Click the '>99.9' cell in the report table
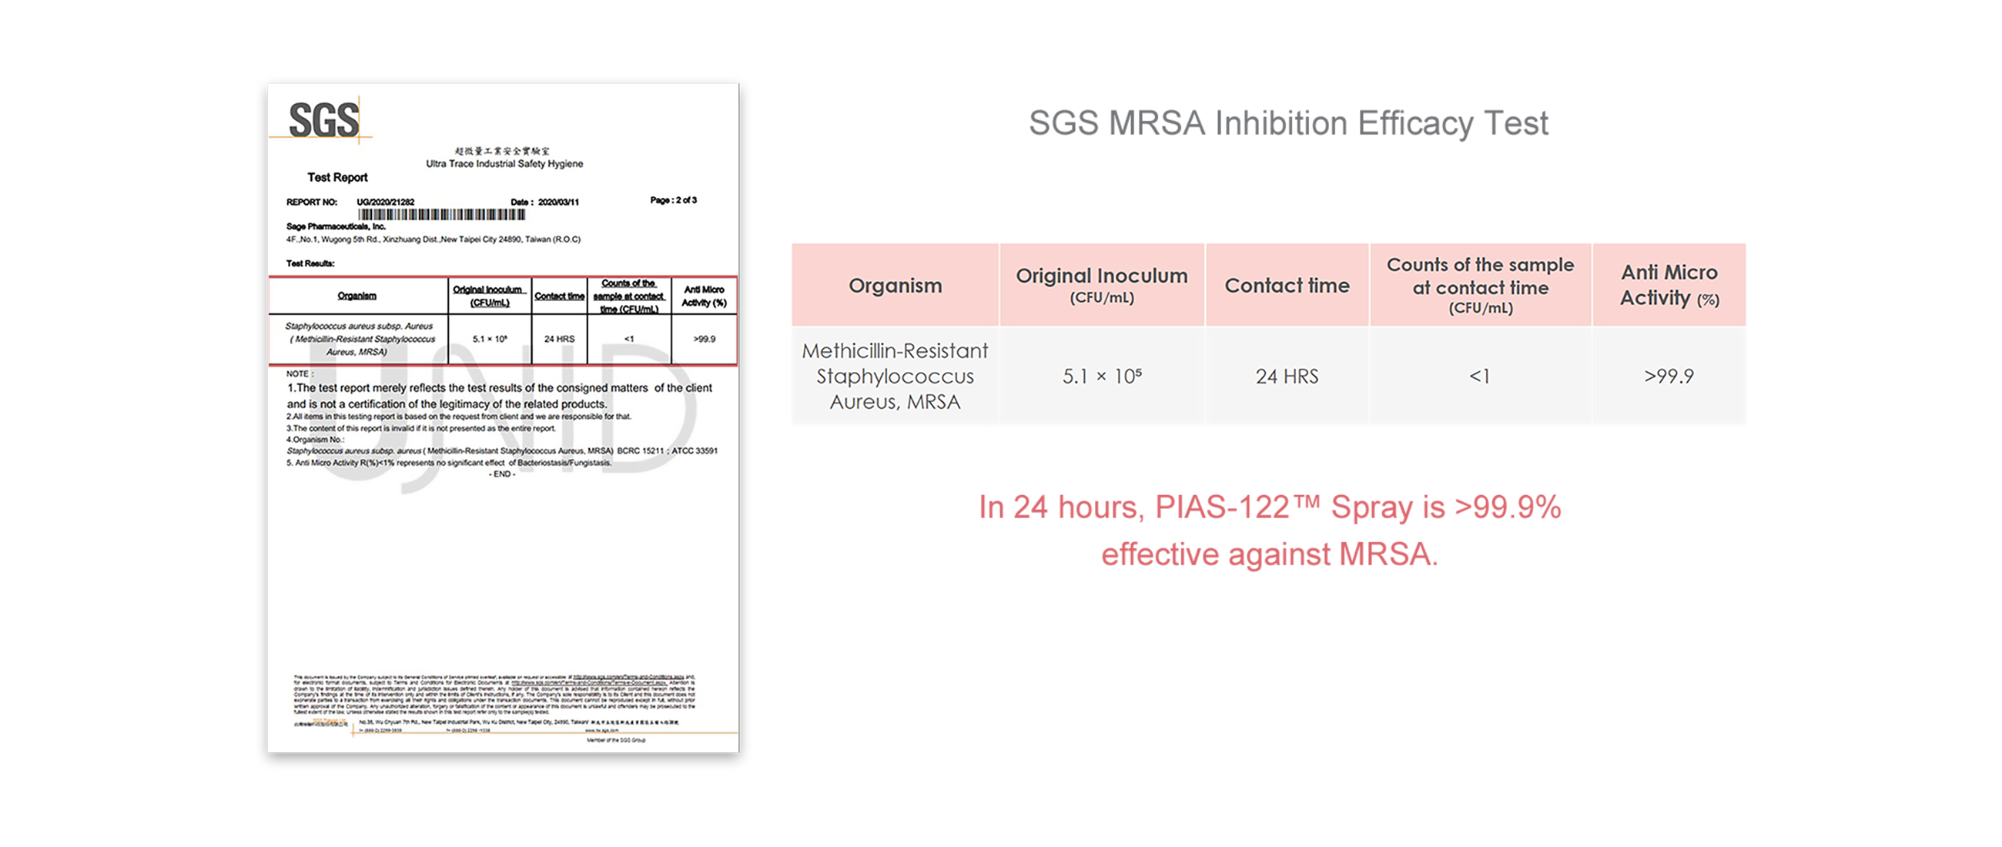 click(704, 339)
